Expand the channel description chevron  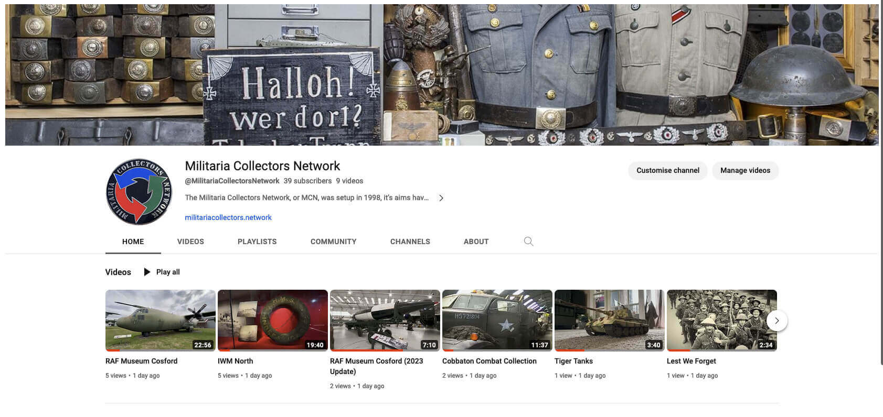(x=441, y=198)
